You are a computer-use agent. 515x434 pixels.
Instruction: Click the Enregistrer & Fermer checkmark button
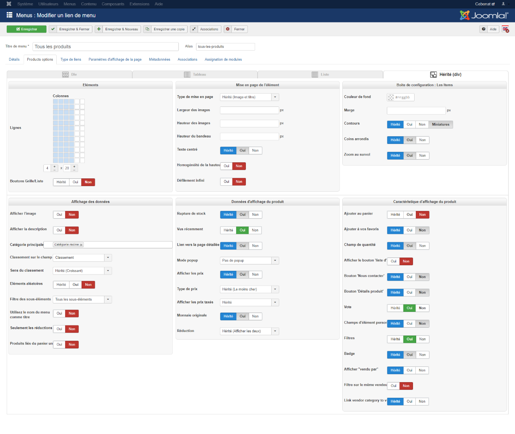(x=71, y=29)
